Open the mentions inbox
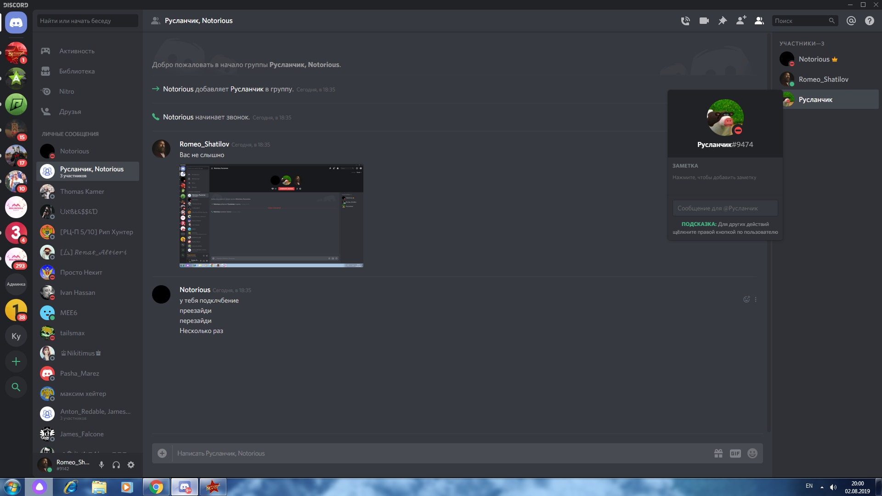 [x=851, y=21]
